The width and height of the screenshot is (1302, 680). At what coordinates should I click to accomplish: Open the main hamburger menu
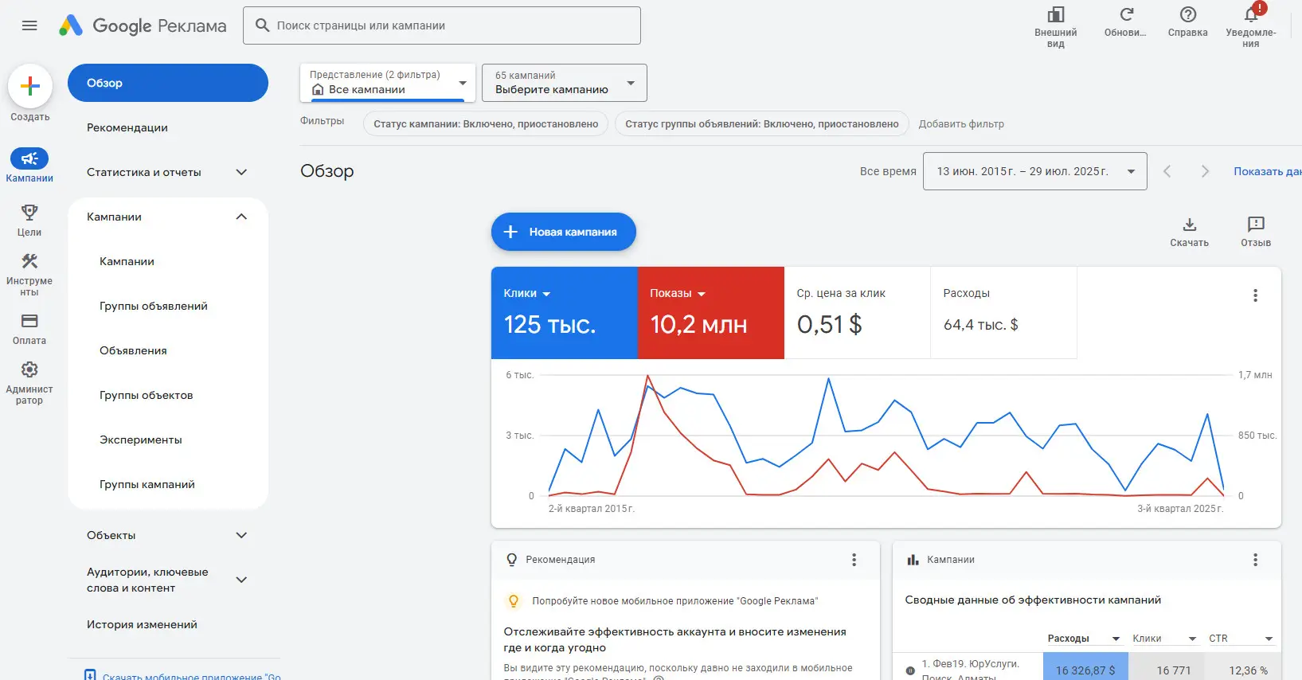point(29,25)
